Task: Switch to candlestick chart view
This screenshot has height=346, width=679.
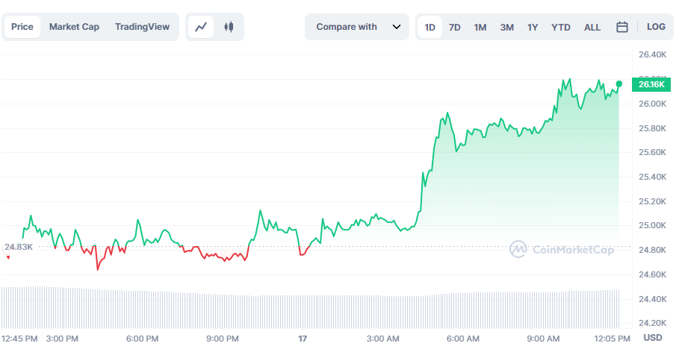Action: click(x=229, y=27)
